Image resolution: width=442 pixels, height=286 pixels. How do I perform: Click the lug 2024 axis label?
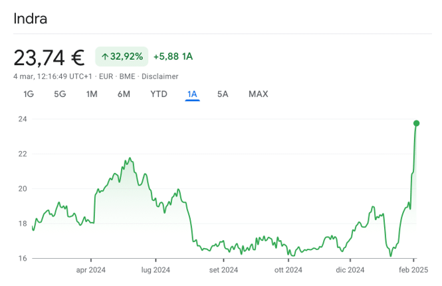[x=156, y=270]
